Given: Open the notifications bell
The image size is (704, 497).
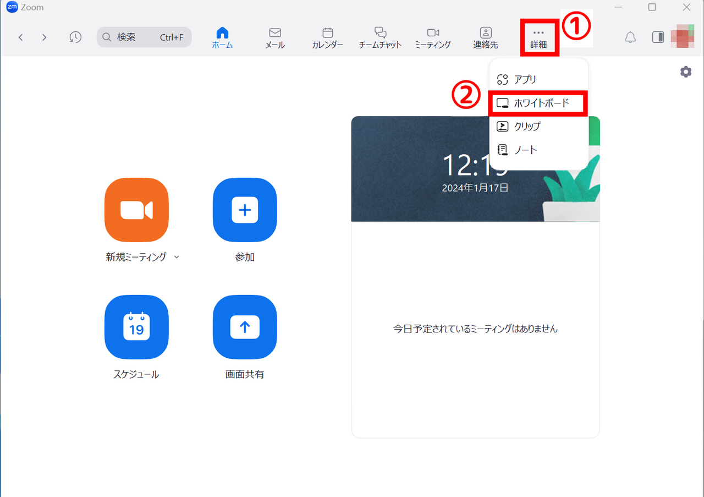Looking at the screenshot, I should 630,37.
